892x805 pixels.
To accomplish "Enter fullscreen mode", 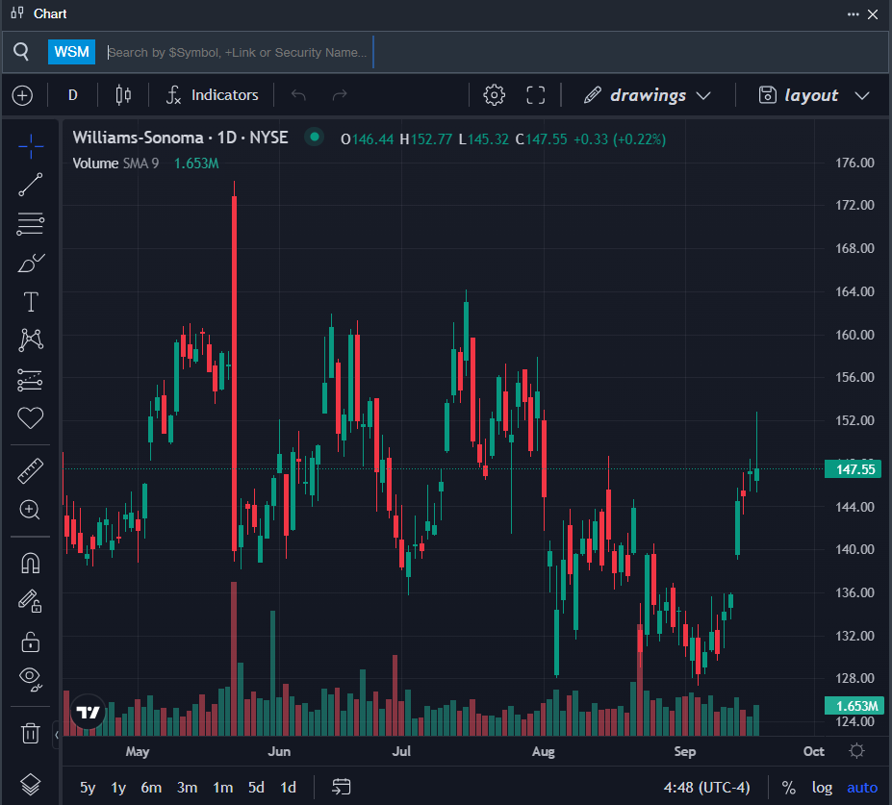I will pos(535,95).
